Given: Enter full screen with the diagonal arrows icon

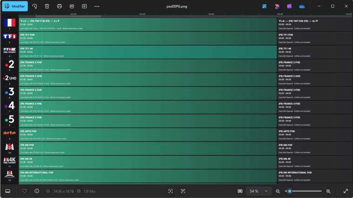Looking at the screenshot, I should tap(346, 191).
